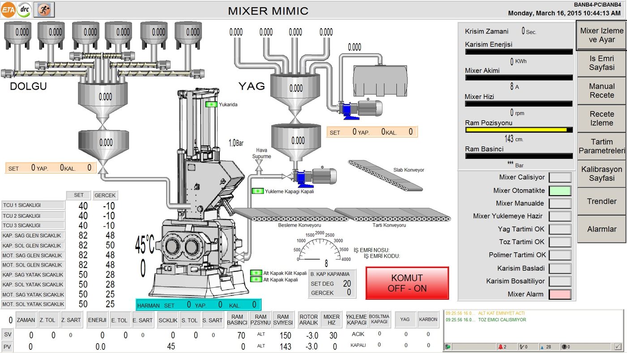Toggle the Mixer Otomatikte indicator
The image size is (627, 353).
pyautogui.click(x=560, y=190)
